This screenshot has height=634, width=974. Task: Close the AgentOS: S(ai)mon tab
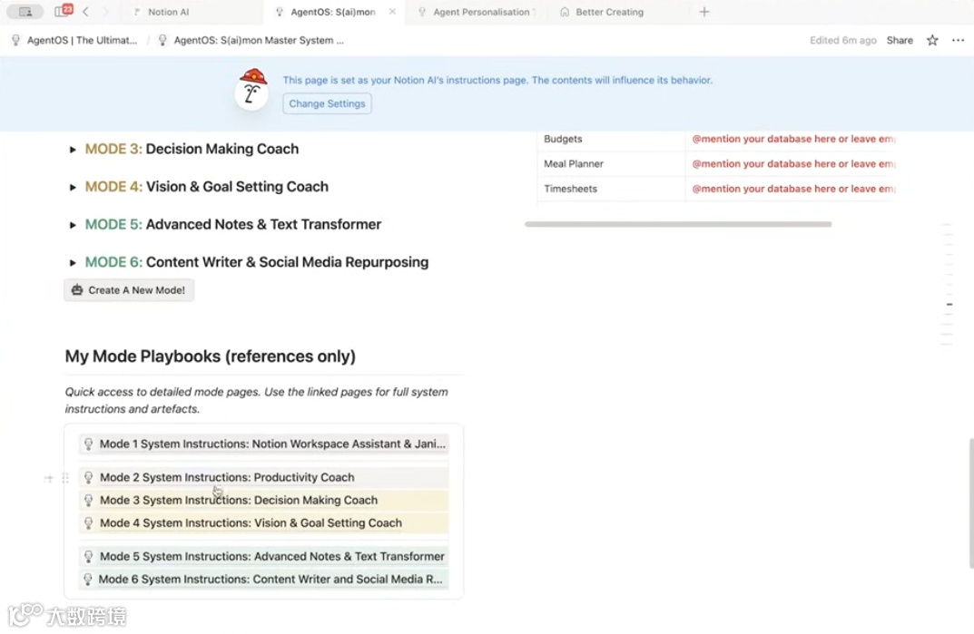(392, 11)
